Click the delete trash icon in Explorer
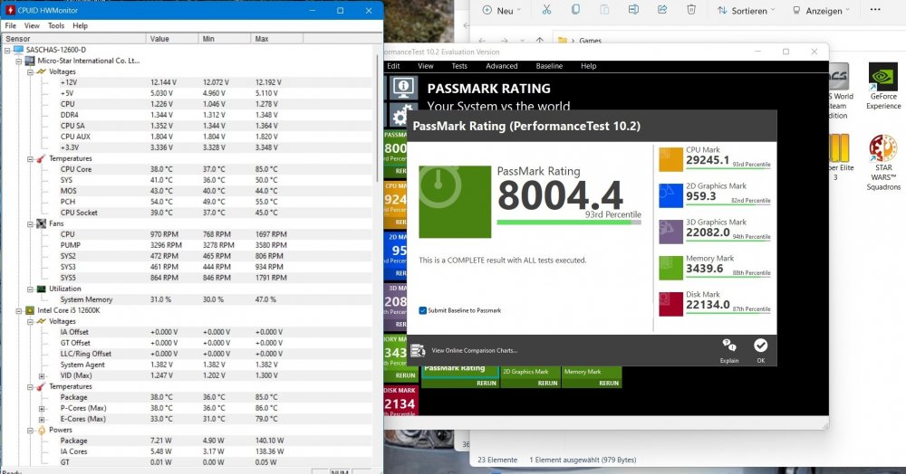This screenshot has width=906, height=474. pyautogui.click(x=691, y=10)
